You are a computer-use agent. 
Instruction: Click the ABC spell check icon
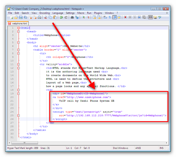[x=160, y=17]
